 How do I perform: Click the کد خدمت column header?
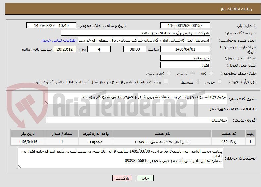pos(229,134)
